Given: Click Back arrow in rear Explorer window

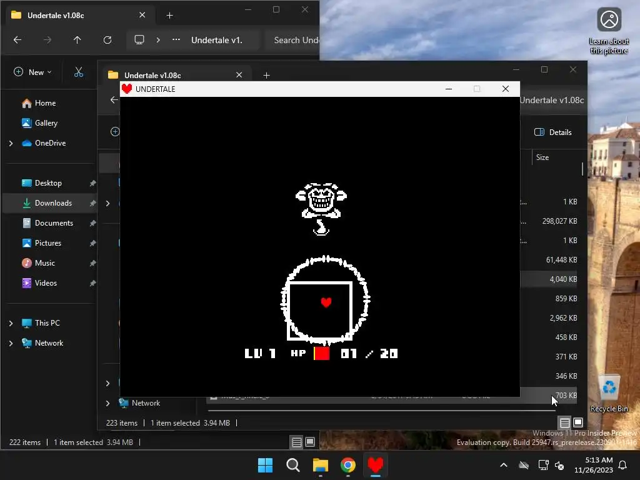Looking at the screenshot, I should (x=17, y=40).
